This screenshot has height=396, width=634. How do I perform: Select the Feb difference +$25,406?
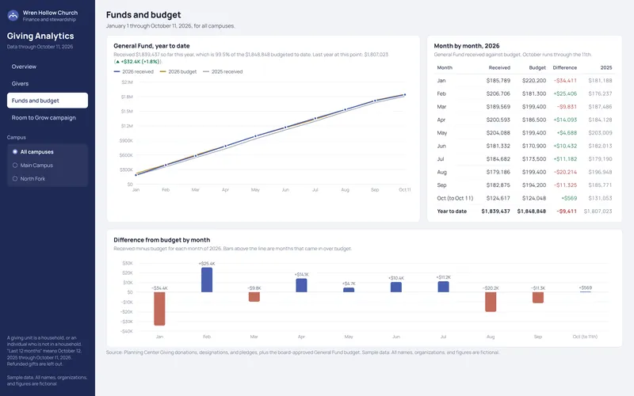(x=565, y=93)
